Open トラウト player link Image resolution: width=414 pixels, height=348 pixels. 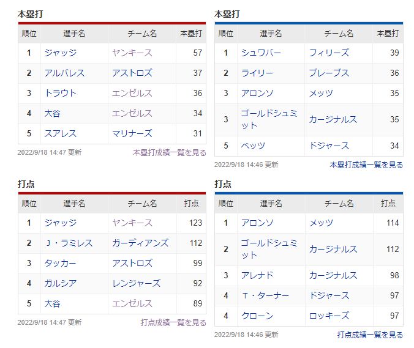pos(61,93)
